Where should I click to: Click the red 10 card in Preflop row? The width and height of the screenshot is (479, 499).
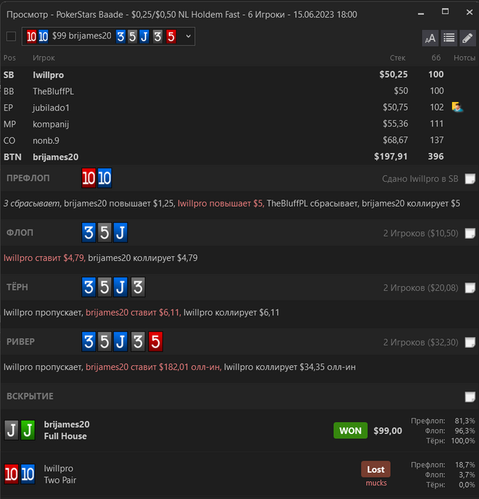click(88, 178)
